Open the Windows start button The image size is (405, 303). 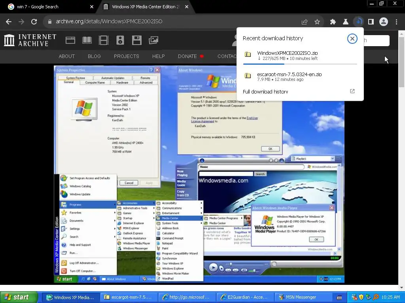pyautogui.click(x=19, y=297)
